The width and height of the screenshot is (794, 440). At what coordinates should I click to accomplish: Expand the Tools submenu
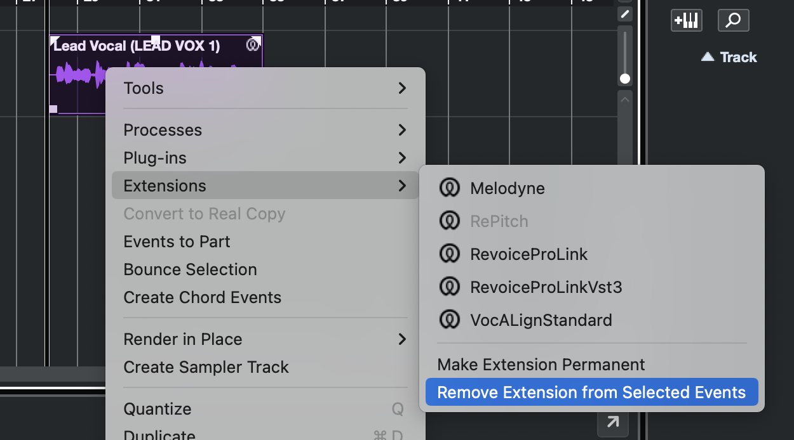(265, 88)
